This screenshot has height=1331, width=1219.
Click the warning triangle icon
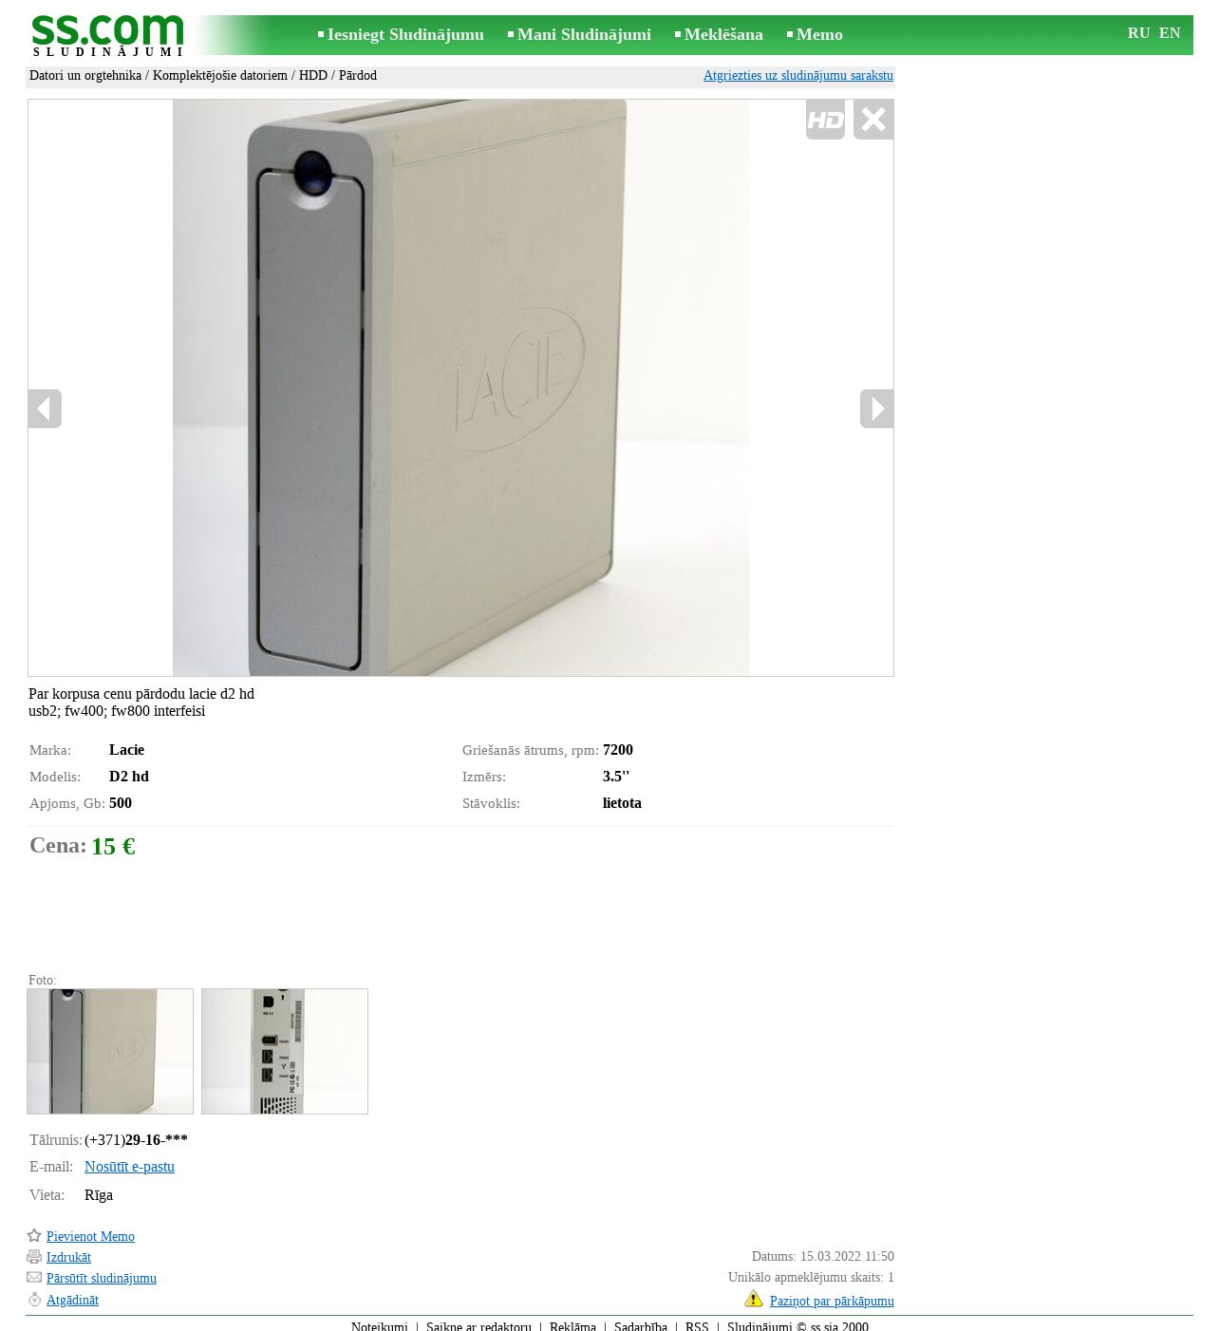pos(754,1298)
